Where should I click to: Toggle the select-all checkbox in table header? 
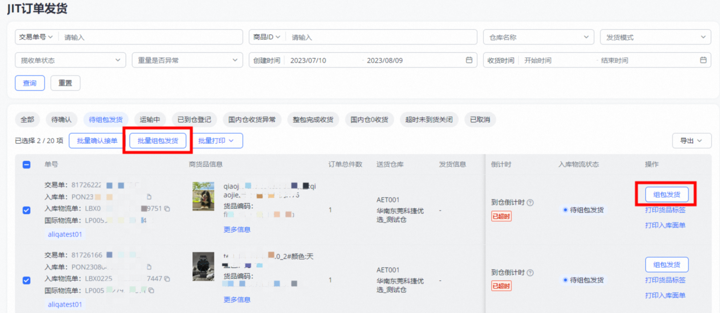pyautogui.click(x=27, y=165)
